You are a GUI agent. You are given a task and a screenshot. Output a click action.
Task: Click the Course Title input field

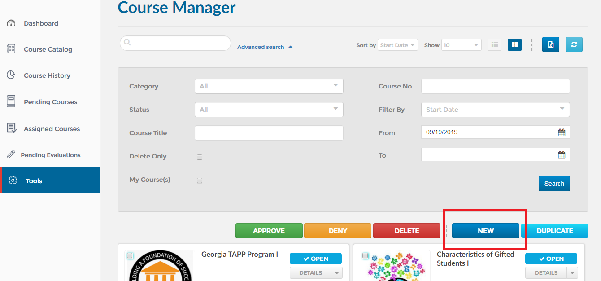[x=269, y=133]
